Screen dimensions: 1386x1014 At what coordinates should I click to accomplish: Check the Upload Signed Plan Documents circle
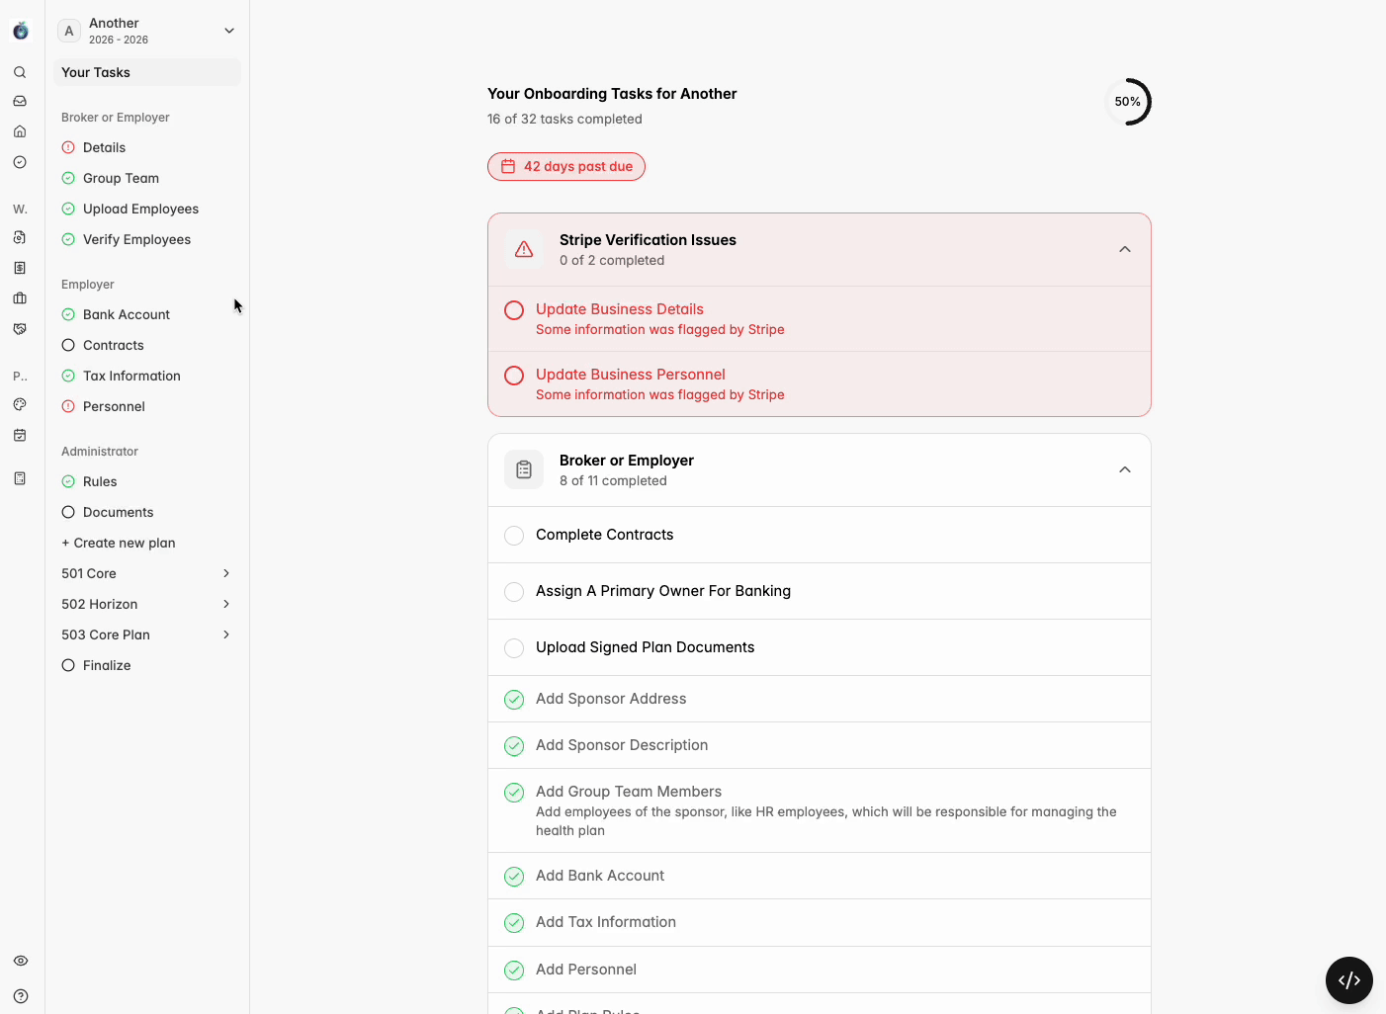point(514,648)
